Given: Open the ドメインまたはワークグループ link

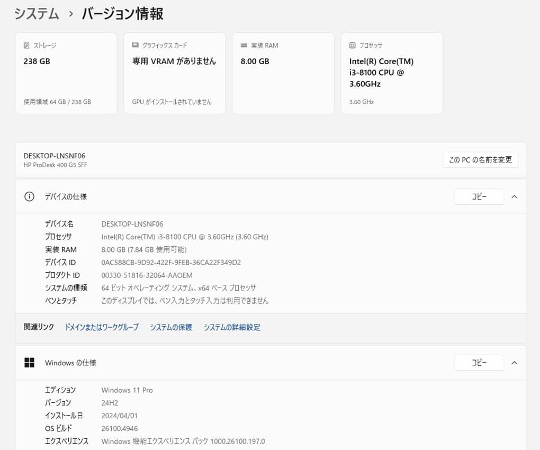Looking at the screenshot, I should (101, 327).
